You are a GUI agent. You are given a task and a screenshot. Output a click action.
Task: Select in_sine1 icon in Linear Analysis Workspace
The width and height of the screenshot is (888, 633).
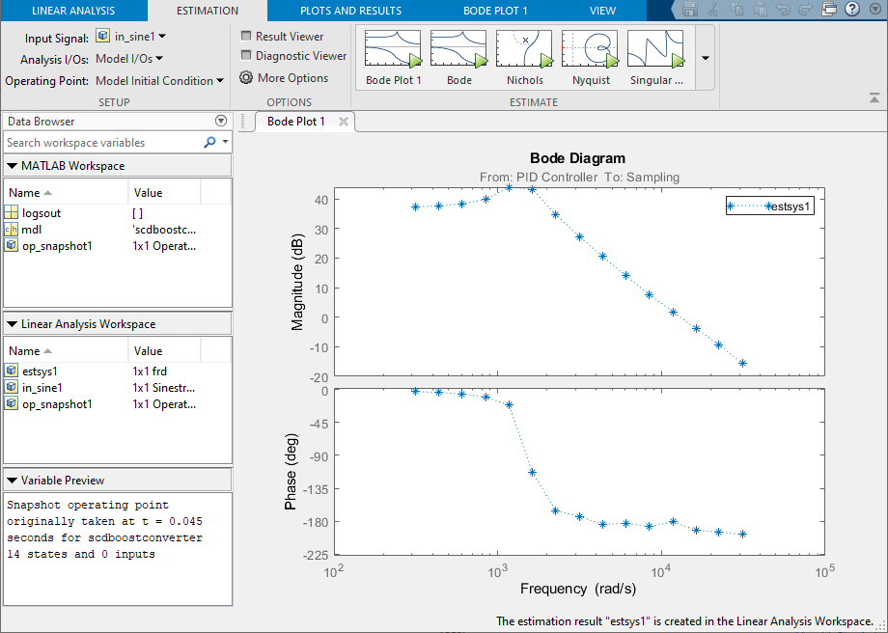tap(11, 387)
